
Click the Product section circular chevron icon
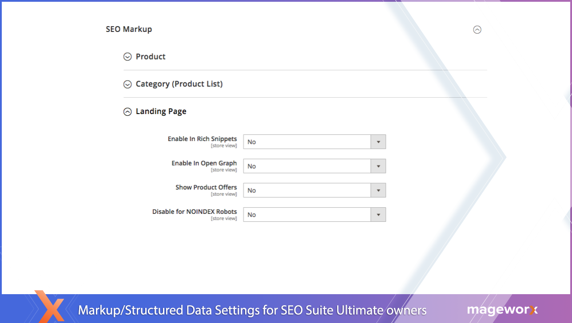pyautogui.click(x=127, y=57)
